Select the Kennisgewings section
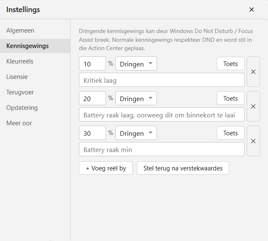 (x=35, y=46)
